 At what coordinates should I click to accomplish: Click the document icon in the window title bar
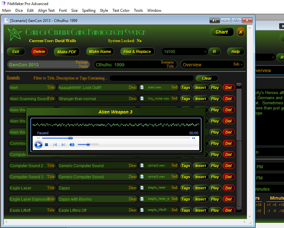click(6, 20)
